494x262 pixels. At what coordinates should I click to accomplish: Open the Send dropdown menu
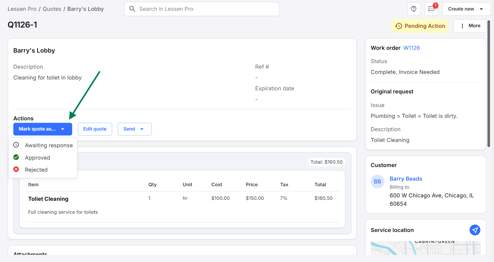pos(134,129)
